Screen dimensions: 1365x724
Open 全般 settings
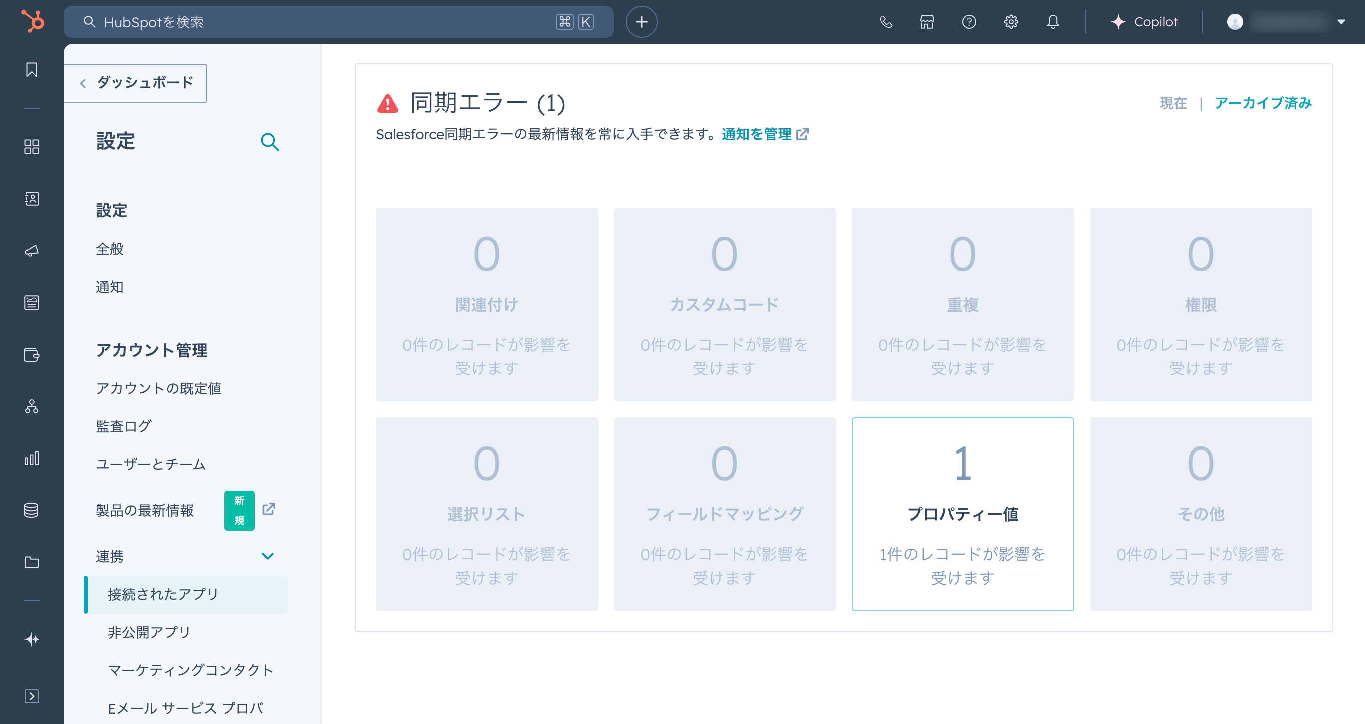coord(110,249)
